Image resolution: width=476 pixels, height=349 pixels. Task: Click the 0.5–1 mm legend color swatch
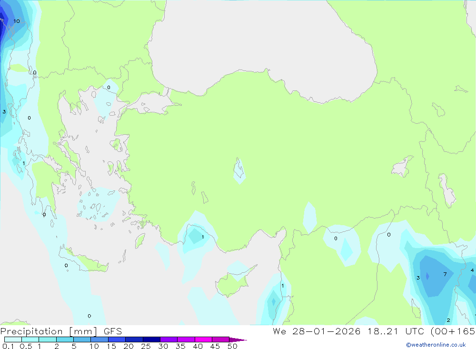tap(30, 339)
